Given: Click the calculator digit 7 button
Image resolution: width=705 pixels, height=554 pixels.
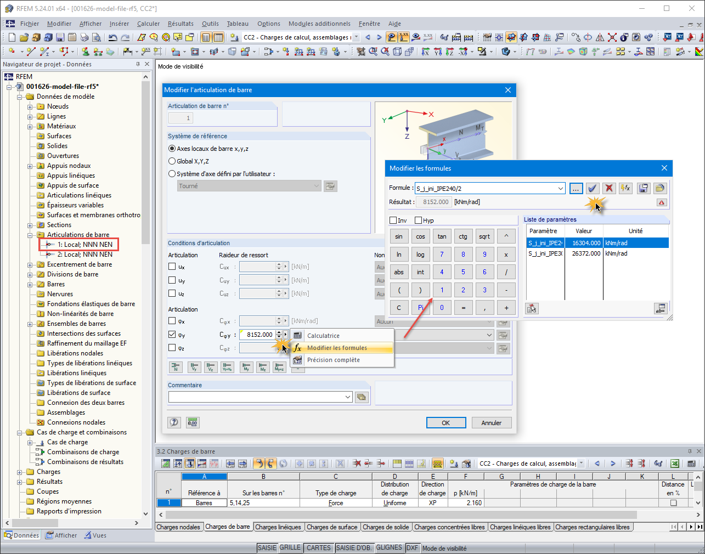Looking at the screenshot, I should click(442, 255).
